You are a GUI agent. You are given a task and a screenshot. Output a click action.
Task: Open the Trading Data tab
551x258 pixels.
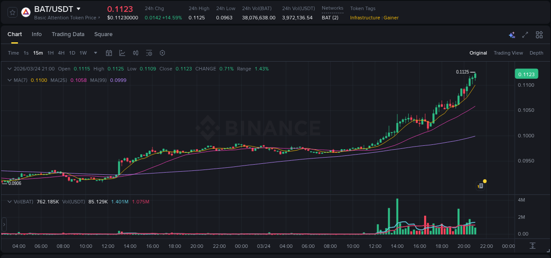pyautogui.click(x=68, y=34)
